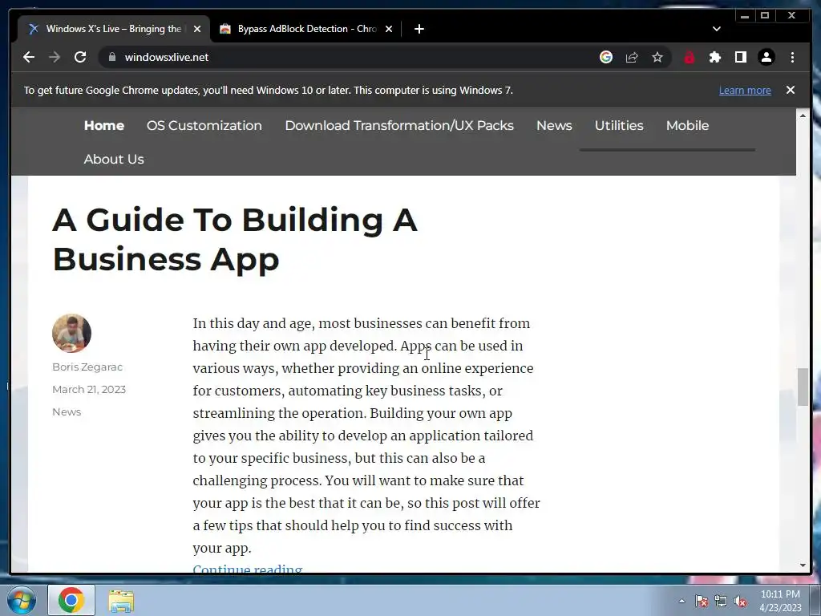This screenshot has height=616, width=821.
Task: Click Boris Zegarac's author avatar
Action: click(x=71, y=333)
